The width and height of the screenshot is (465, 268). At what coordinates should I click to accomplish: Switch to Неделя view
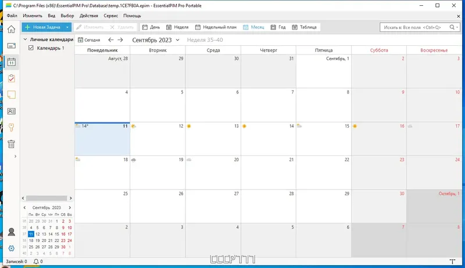[x=177, y=27]
